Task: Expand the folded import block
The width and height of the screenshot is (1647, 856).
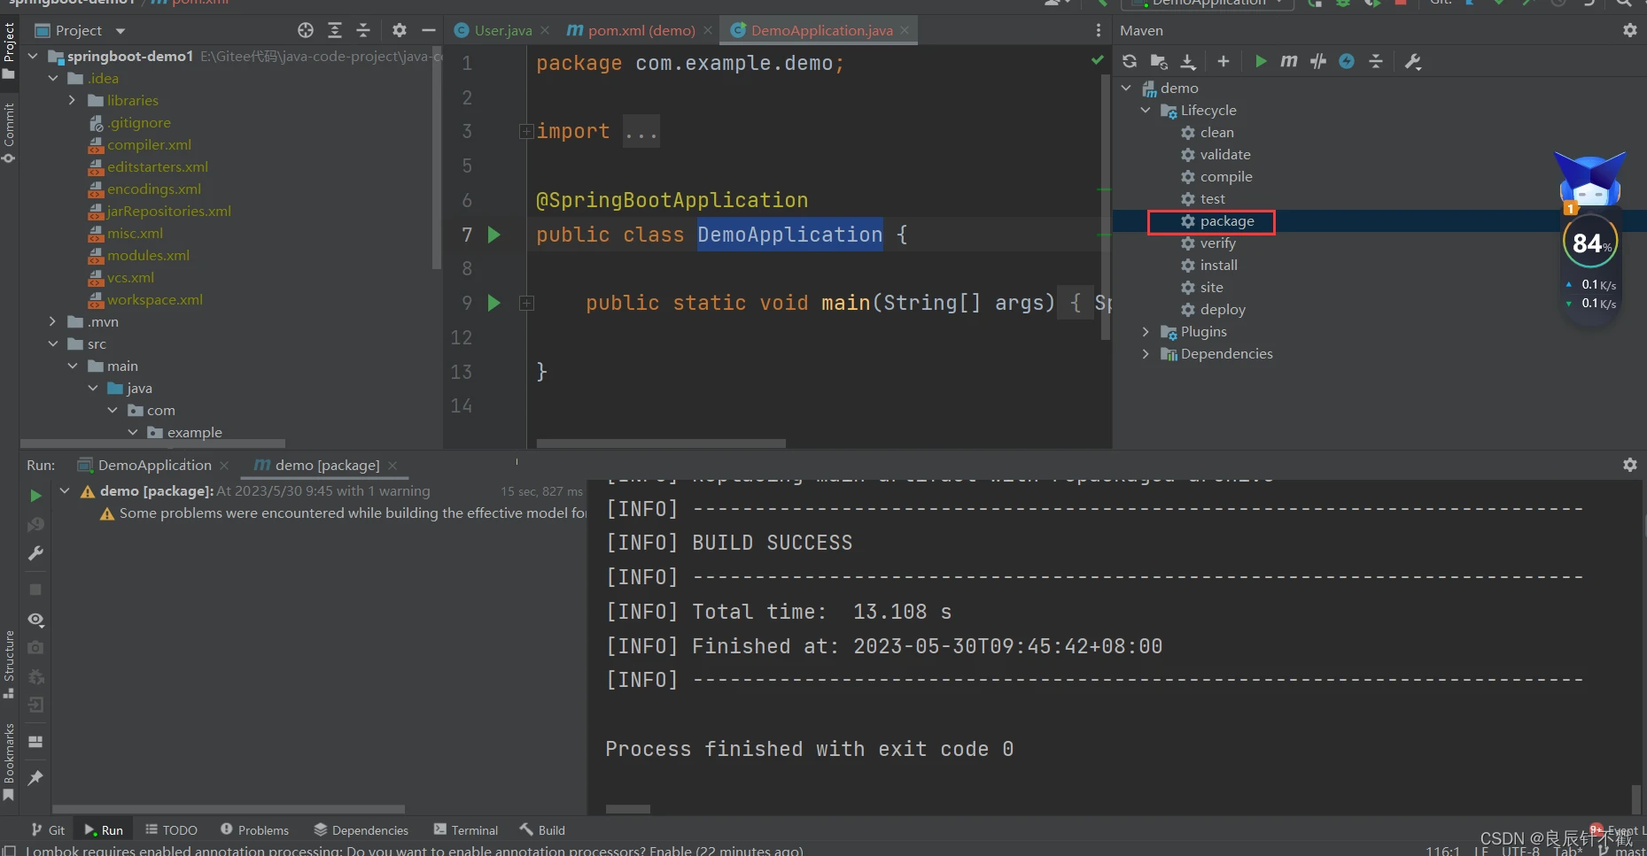Action: (526, 132)
